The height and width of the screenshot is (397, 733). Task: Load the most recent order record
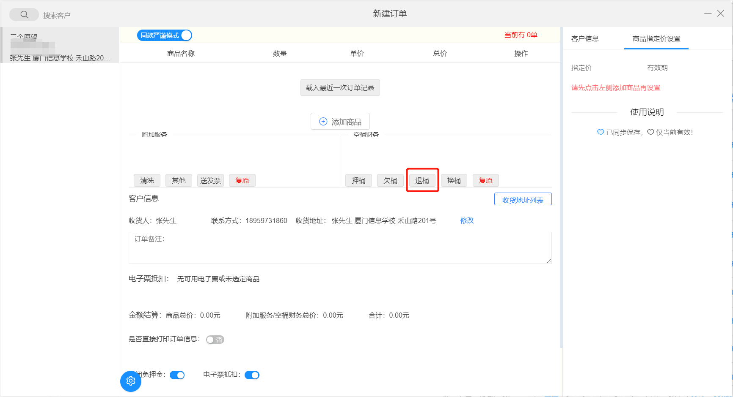click(x=340, y=88)
